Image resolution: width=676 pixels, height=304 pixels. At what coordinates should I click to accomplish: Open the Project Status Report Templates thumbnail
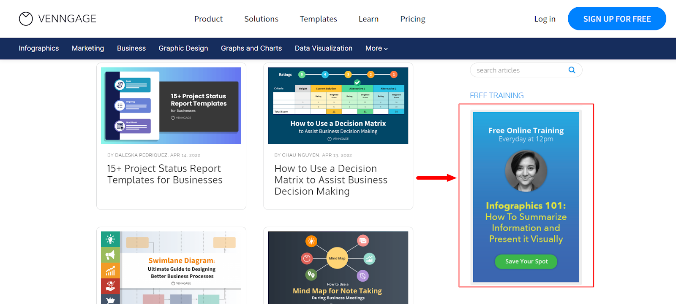171,106
